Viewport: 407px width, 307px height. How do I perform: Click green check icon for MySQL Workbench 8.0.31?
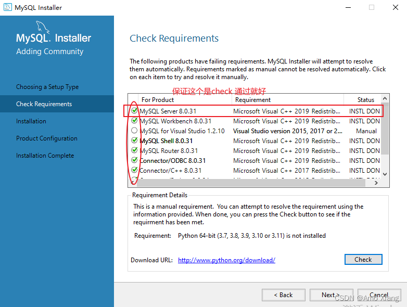click(x=134, y=120)
